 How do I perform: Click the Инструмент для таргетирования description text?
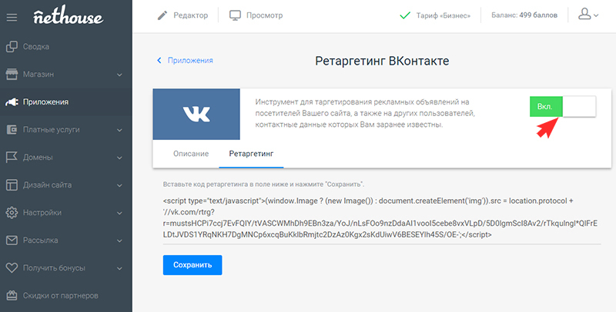click(365, 113)
